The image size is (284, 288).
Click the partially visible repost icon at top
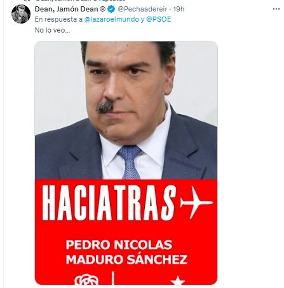pos(29,1)
